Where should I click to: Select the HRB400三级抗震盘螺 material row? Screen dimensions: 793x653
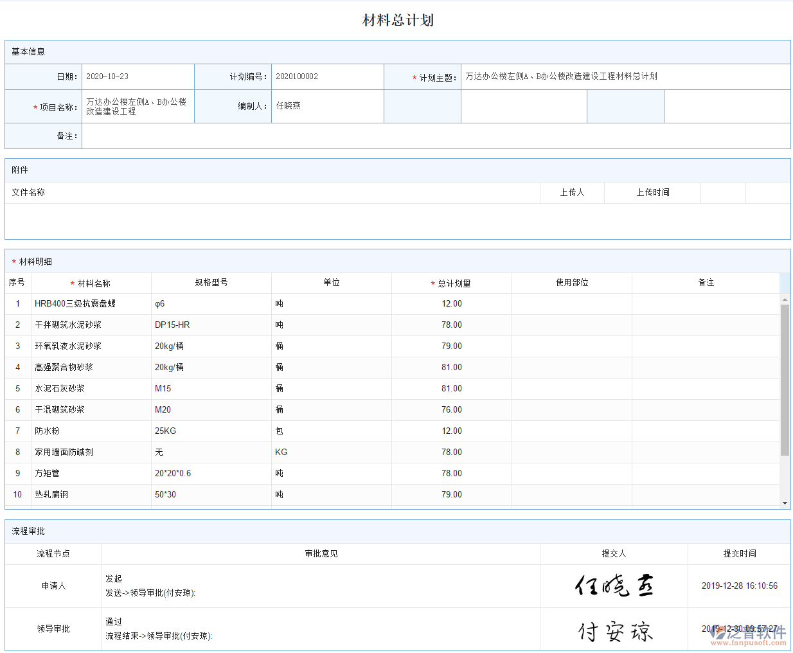click(x=75, y=304)
